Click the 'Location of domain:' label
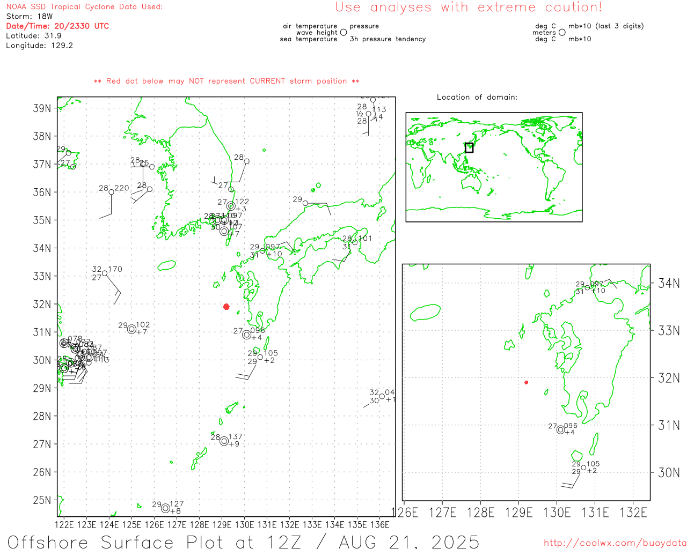Image resolution: width=687 pixels, height=549 pixels. coord(477,97)
